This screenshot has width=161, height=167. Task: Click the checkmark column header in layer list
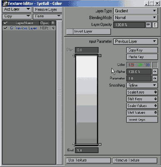click(x=5, y=23)
